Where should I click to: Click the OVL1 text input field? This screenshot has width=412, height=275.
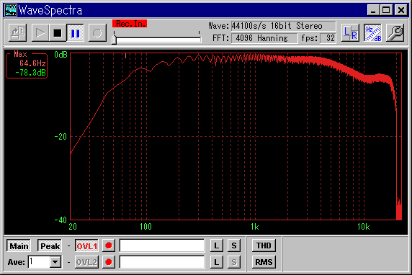point(162,245)
